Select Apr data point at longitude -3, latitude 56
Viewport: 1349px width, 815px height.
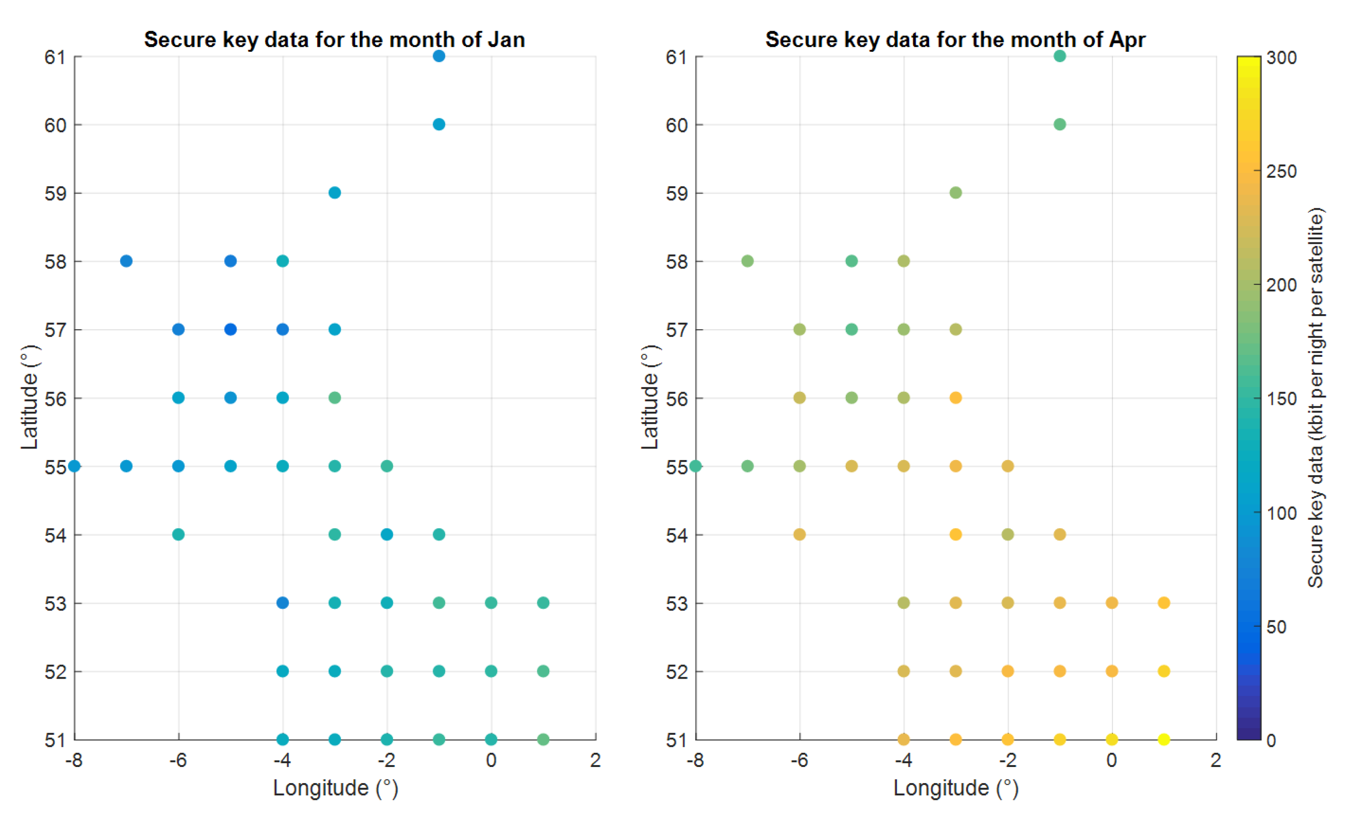(x=955, y=398)
